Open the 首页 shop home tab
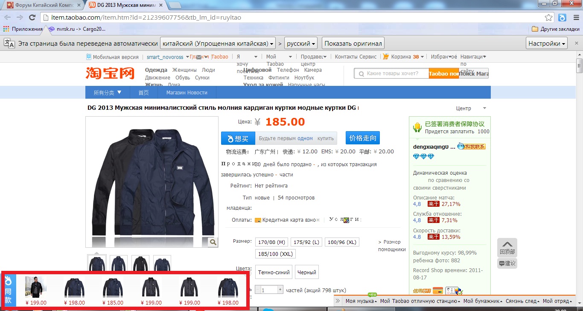 pyautogui.click(x=143, y=93)
